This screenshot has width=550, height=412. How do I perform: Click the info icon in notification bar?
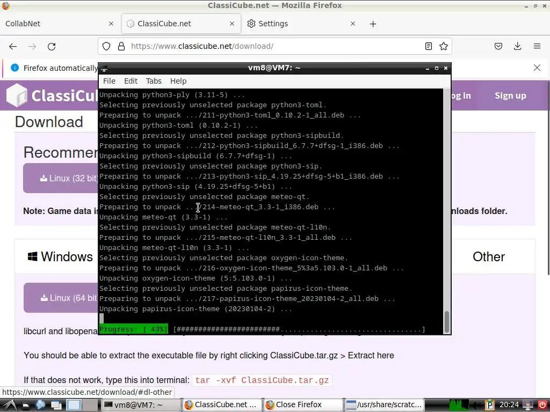15,68
